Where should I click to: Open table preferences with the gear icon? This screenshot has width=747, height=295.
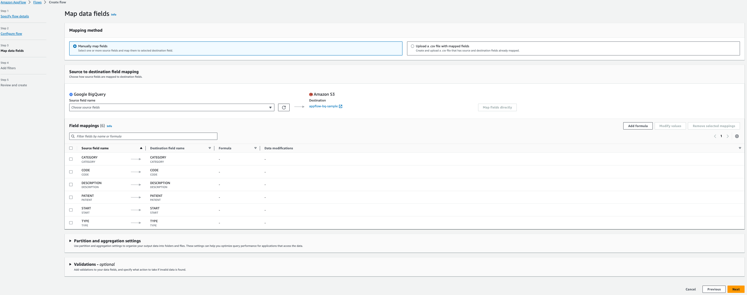(x=737, y=136)
